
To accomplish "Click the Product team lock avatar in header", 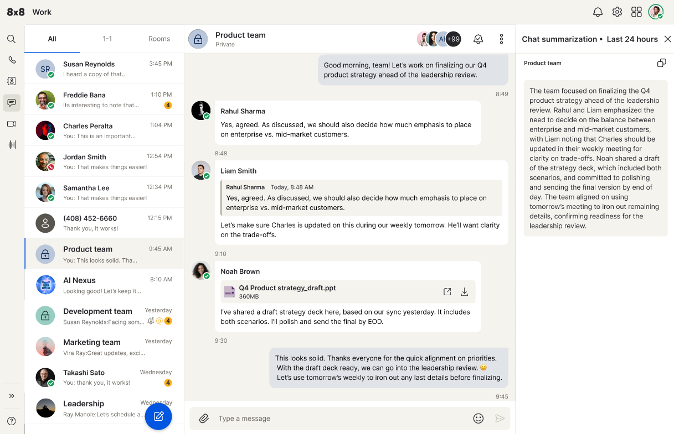I will coord(198,39).
